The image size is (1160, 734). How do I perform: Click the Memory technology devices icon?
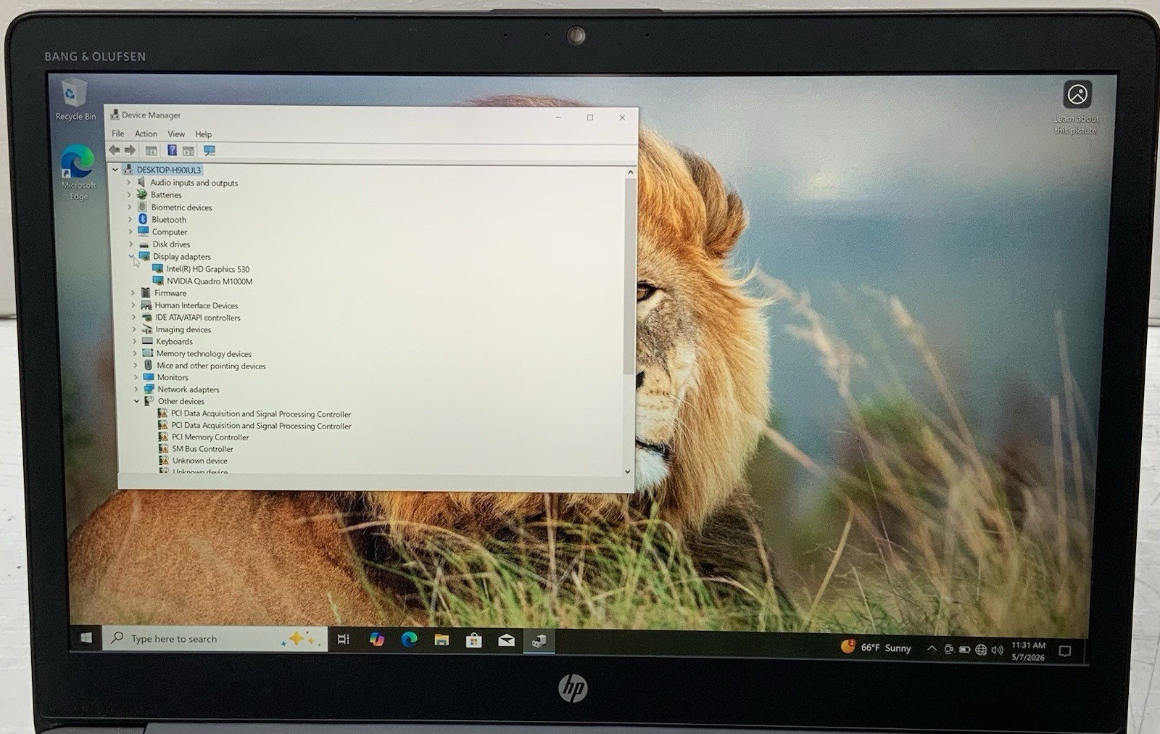pos(147,353)
